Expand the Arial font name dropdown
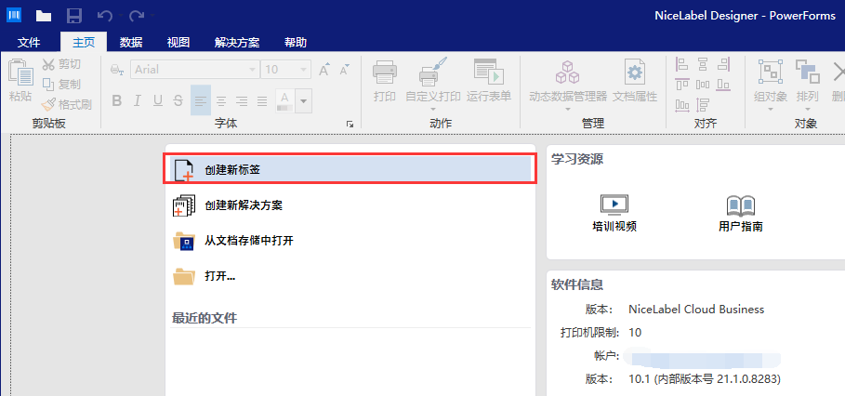This screenshot has height=396, width=845. [251, 70]
